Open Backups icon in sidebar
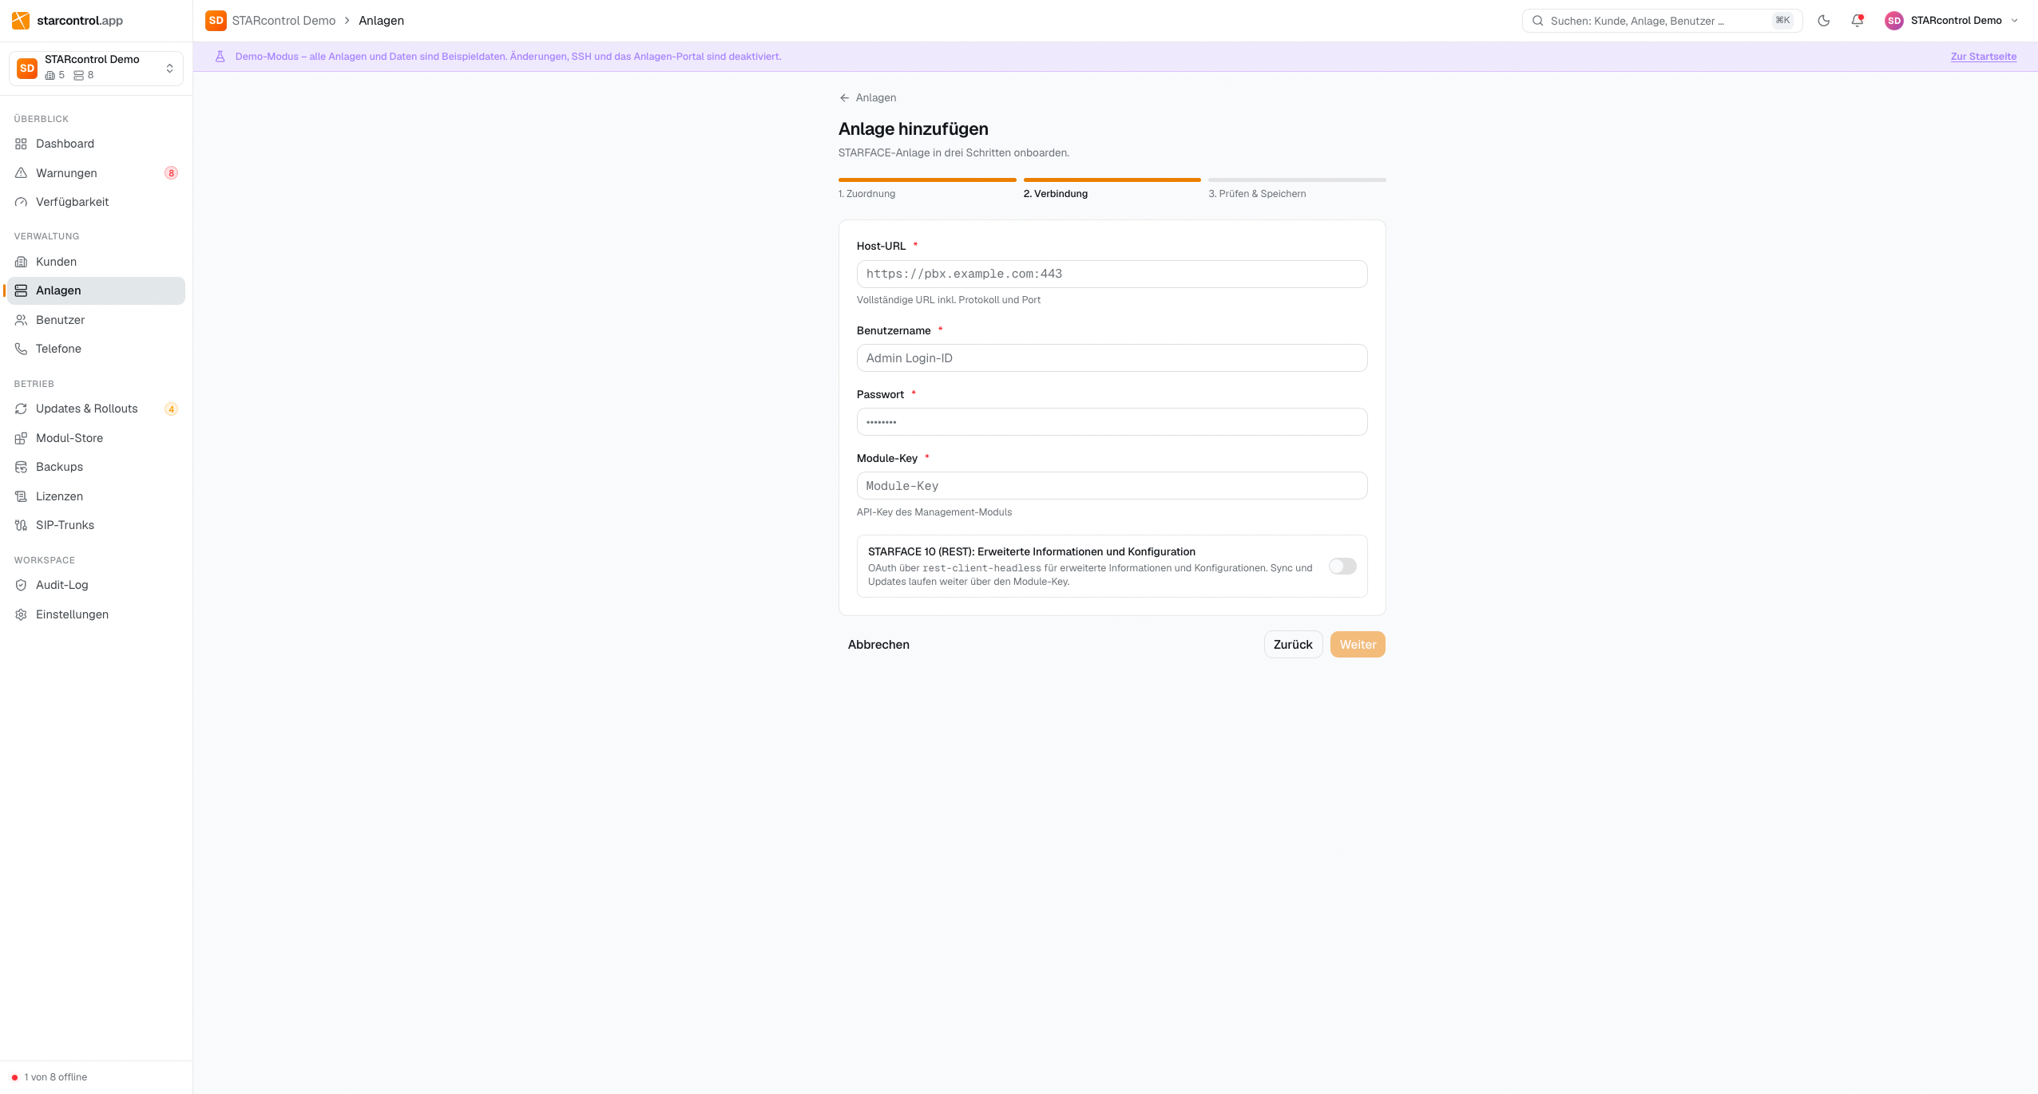This screenshot has width=2038, height=1094. tap(22, 467)
